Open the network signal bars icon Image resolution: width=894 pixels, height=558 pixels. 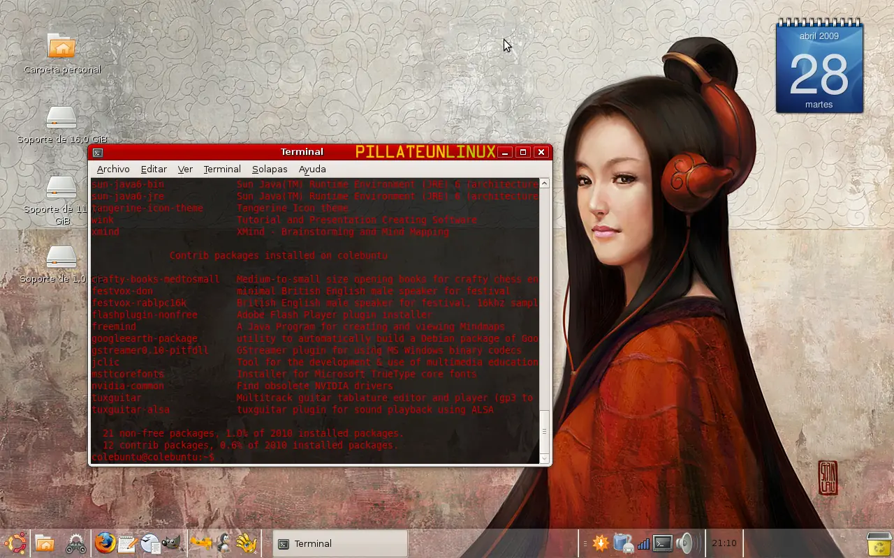pos(643,543)
